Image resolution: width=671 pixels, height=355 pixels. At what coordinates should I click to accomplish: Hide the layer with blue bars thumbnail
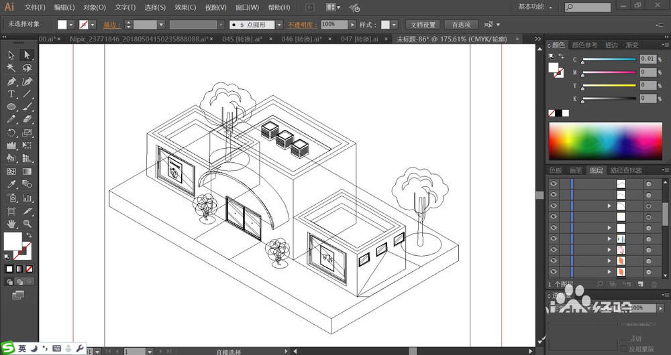(554, 238)
